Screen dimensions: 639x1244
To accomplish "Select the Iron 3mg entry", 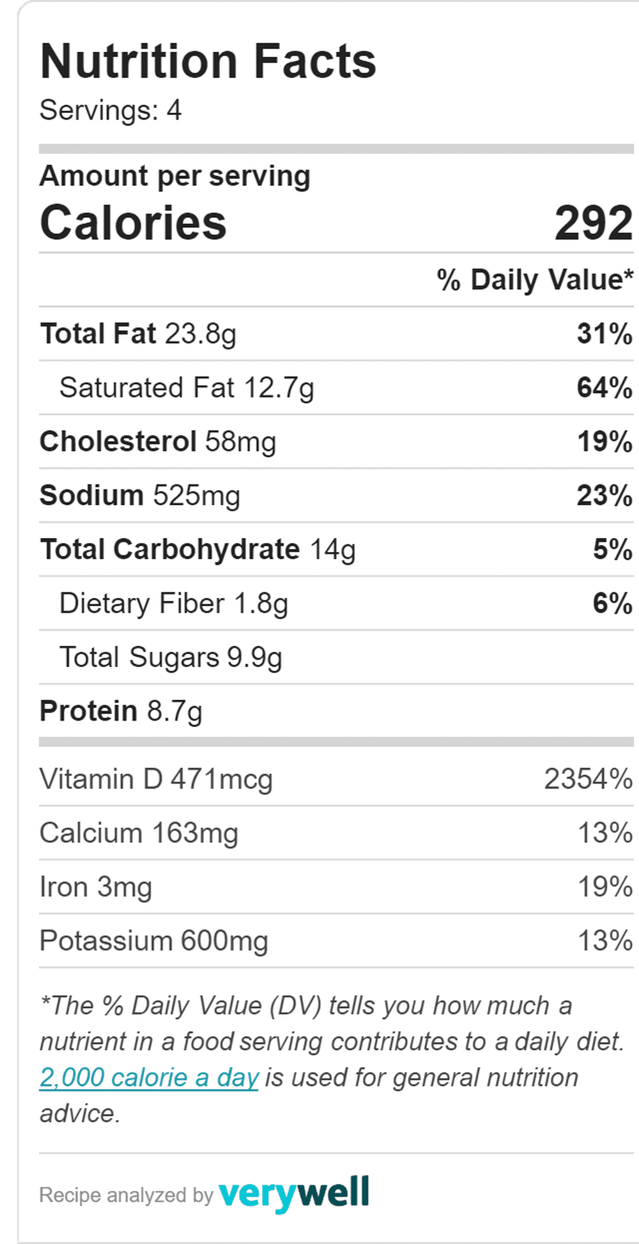I will click(x=96, y=887).
